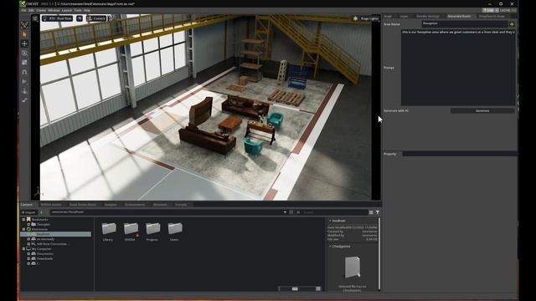Click the list view options icon
536x301 pixels.
coord(371,212)
